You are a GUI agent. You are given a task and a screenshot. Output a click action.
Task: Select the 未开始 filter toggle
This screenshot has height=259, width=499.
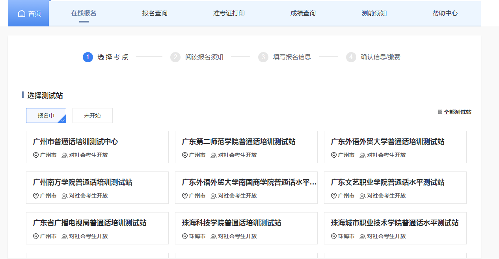pos(93,116)
